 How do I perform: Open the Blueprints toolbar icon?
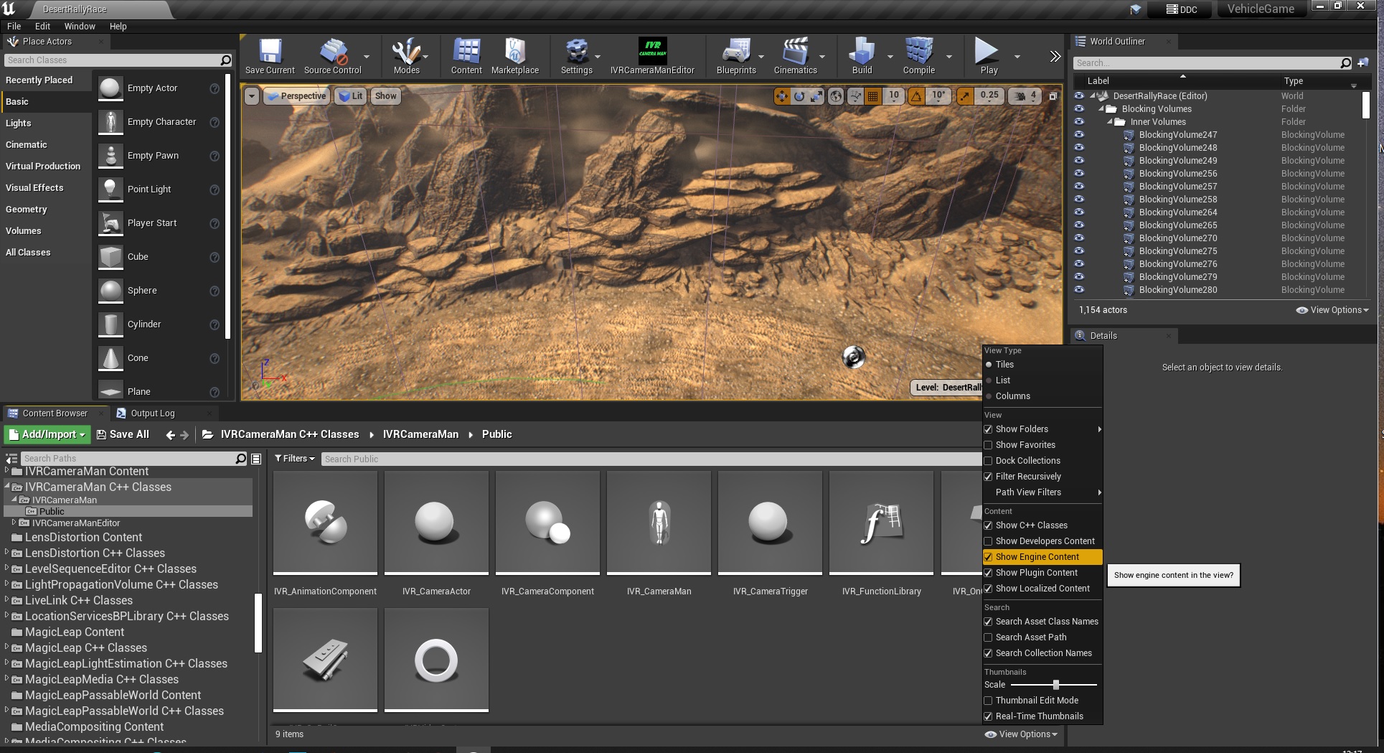[x=736, y=57]
